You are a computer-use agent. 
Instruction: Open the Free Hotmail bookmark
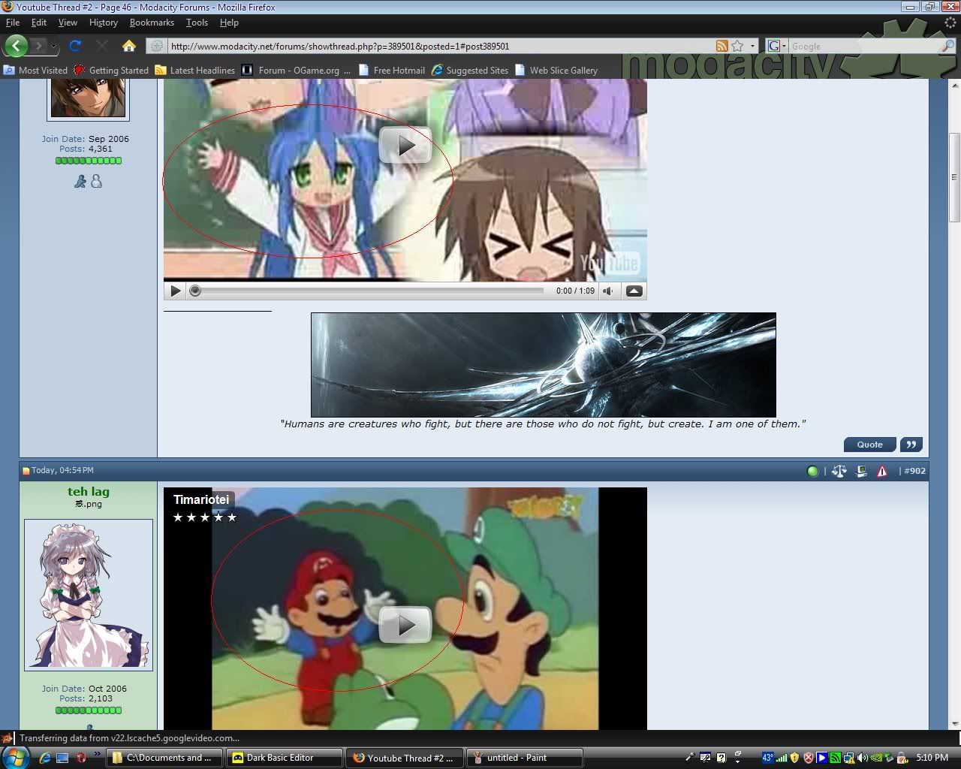pyautogui.click(x=392, y=71)
